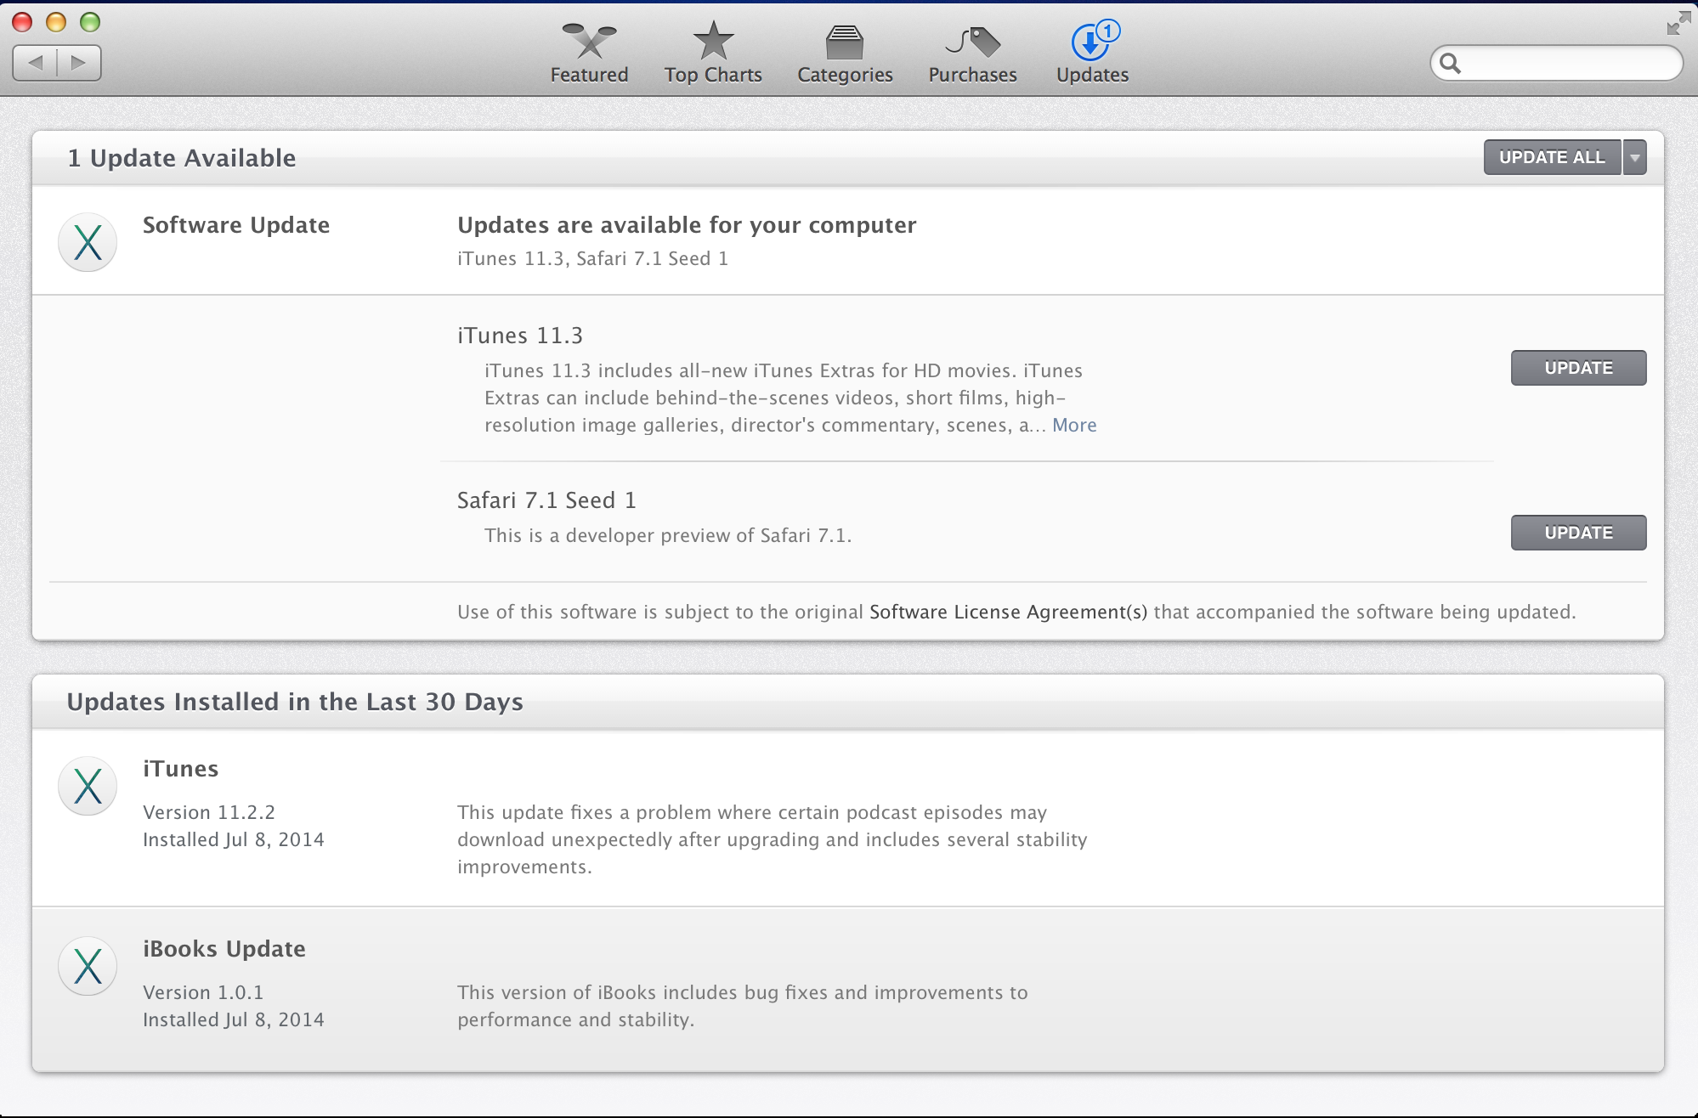Click the Software Update OS X icon

click(88, 242)
